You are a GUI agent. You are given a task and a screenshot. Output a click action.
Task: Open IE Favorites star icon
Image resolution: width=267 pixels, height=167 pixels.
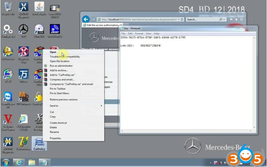pos(236,20)
